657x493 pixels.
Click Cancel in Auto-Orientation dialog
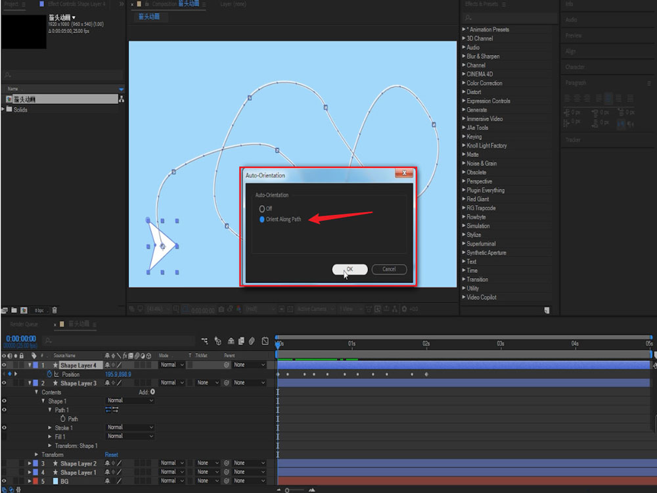pos(389,269)
